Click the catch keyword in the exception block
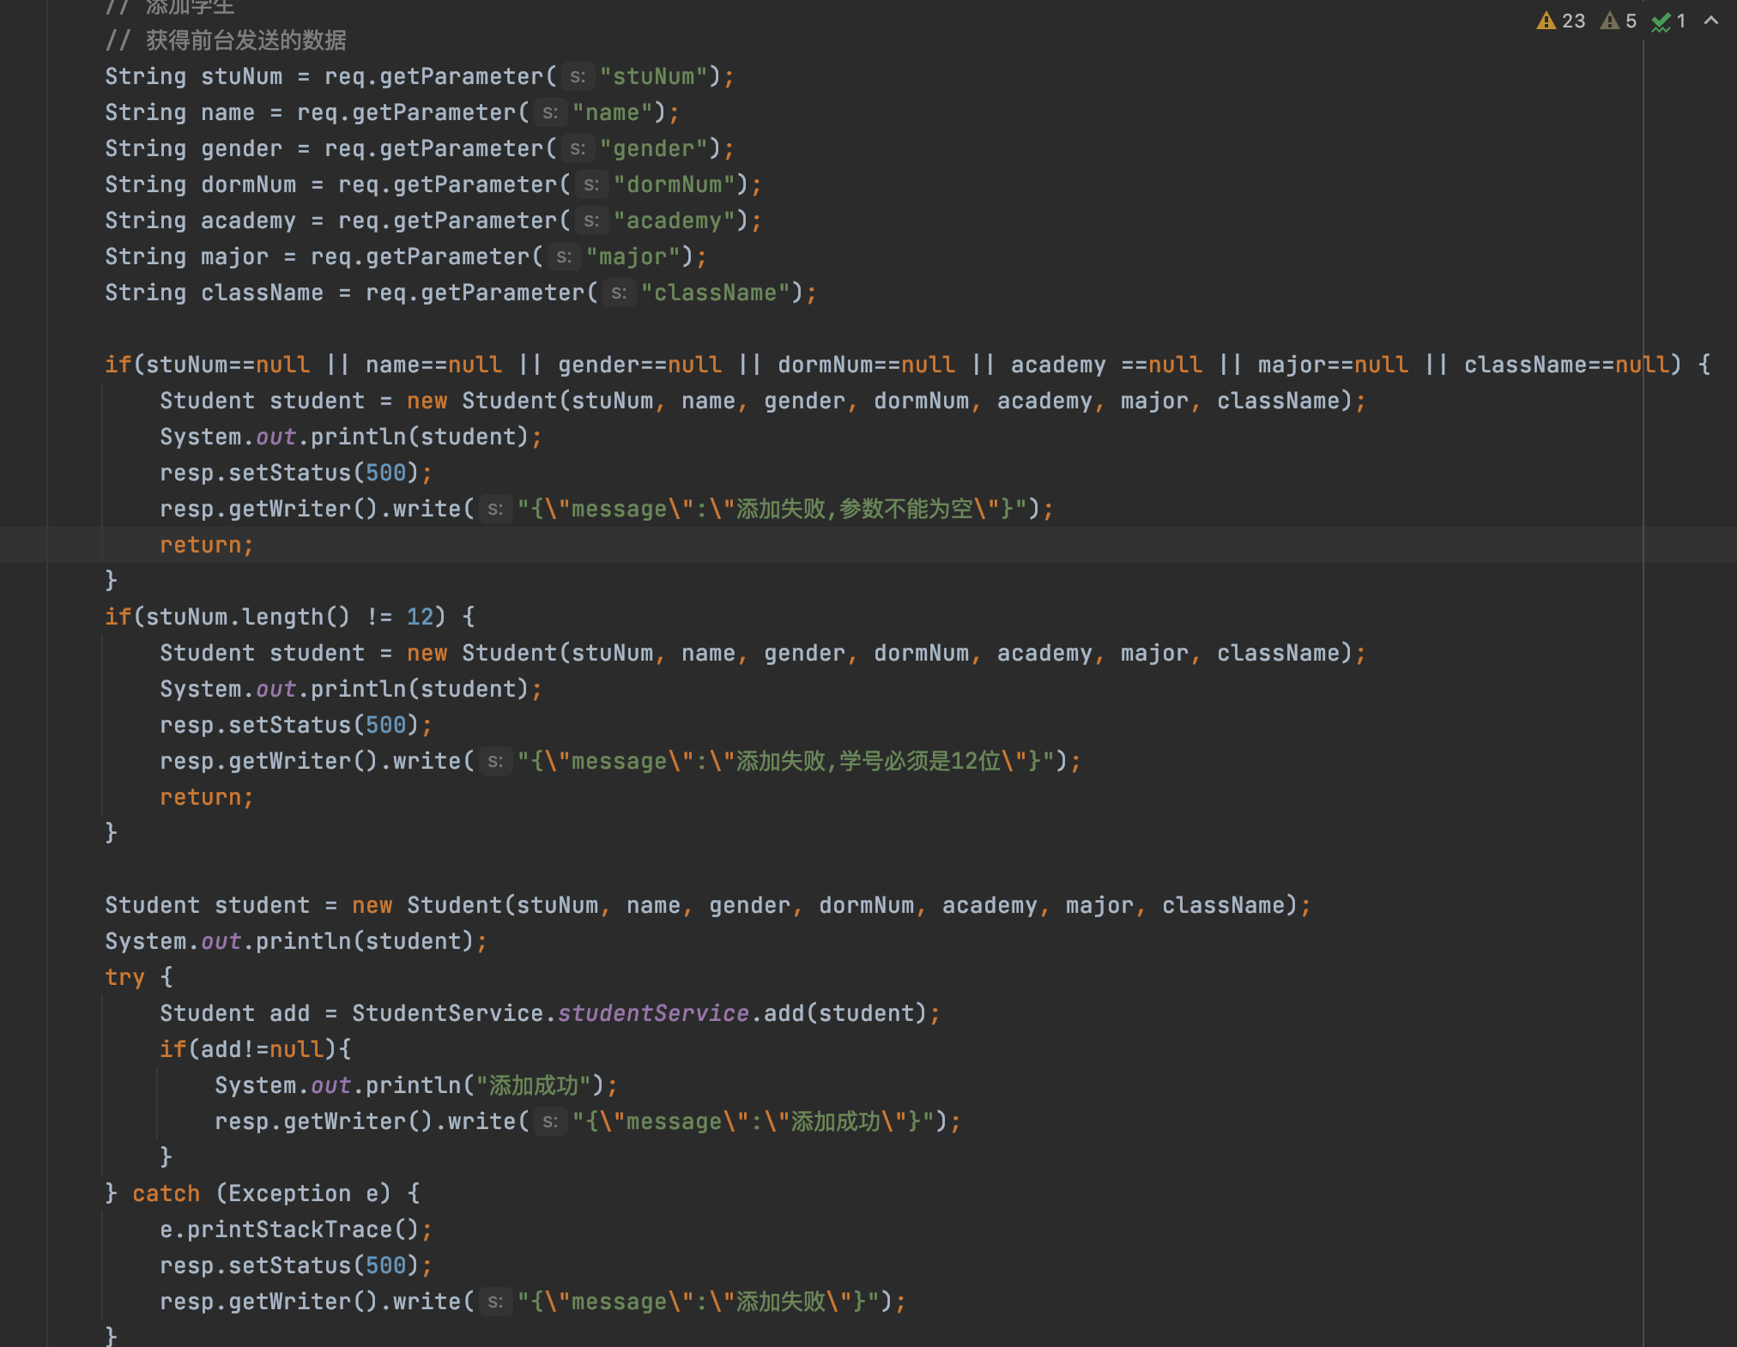 (x=166, y=1193)
